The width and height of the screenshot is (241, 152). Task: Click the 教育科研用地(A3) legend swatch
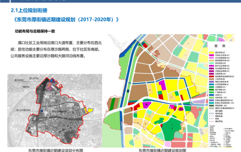[x=211, y=60]
